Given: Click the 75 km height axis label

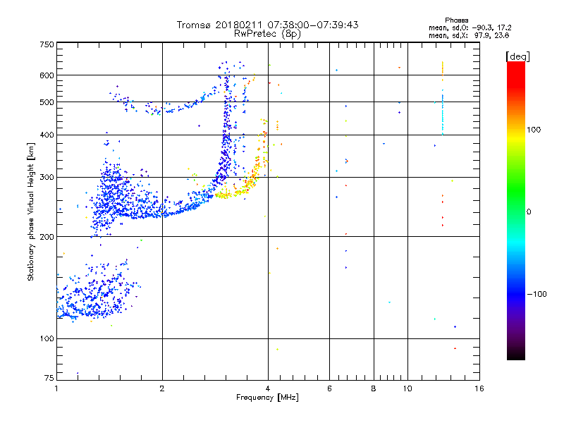Looking at the screenshot, I should coord(49,378).
